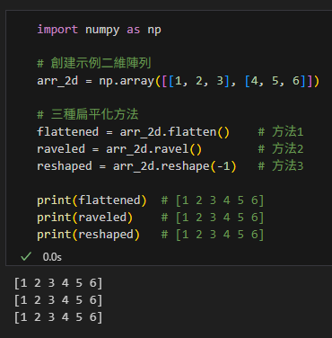This screenshot has width=332, height=338.
Task: Click the comment '# 三種扁平化方法'
Action: click(x=88, y=114)
